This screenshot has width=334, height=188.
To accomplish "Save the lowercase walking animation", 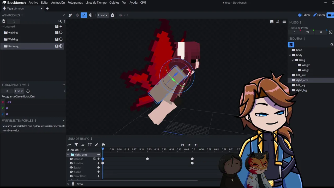I will 57,32.
